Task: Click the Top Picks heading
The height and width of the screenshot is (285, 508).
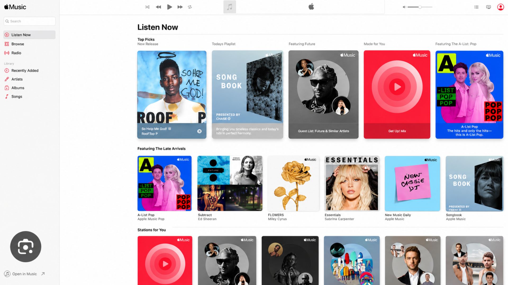Action: (x=146, y=39)
